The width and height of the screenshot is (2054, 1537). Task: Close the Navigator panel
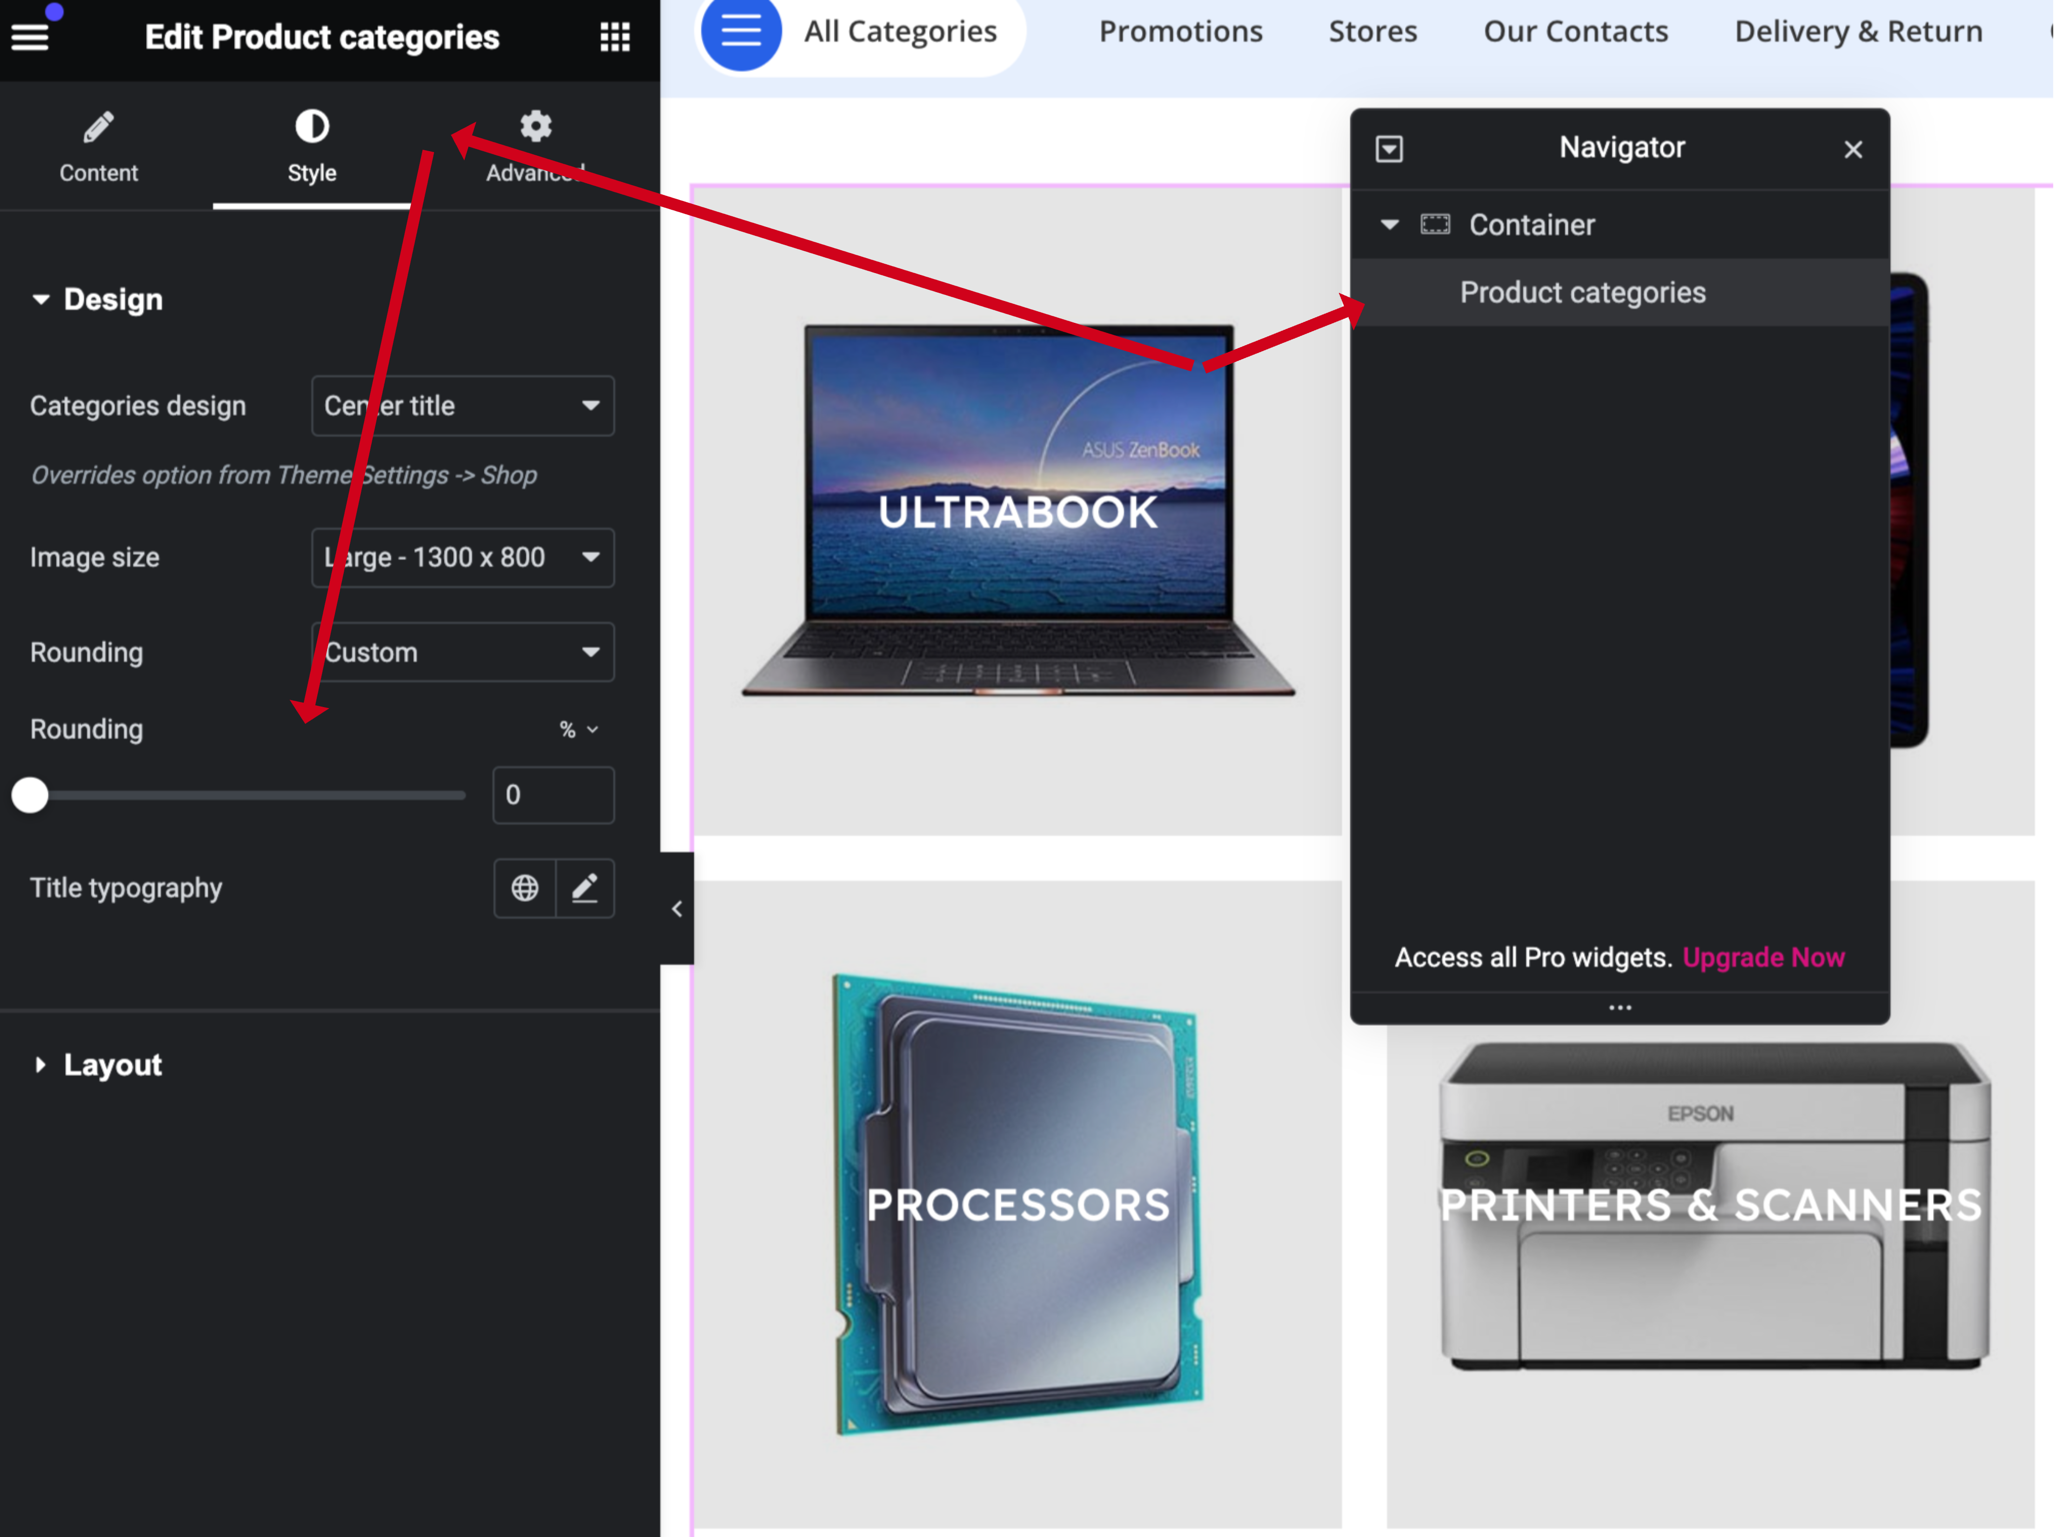coord(1853,149)
